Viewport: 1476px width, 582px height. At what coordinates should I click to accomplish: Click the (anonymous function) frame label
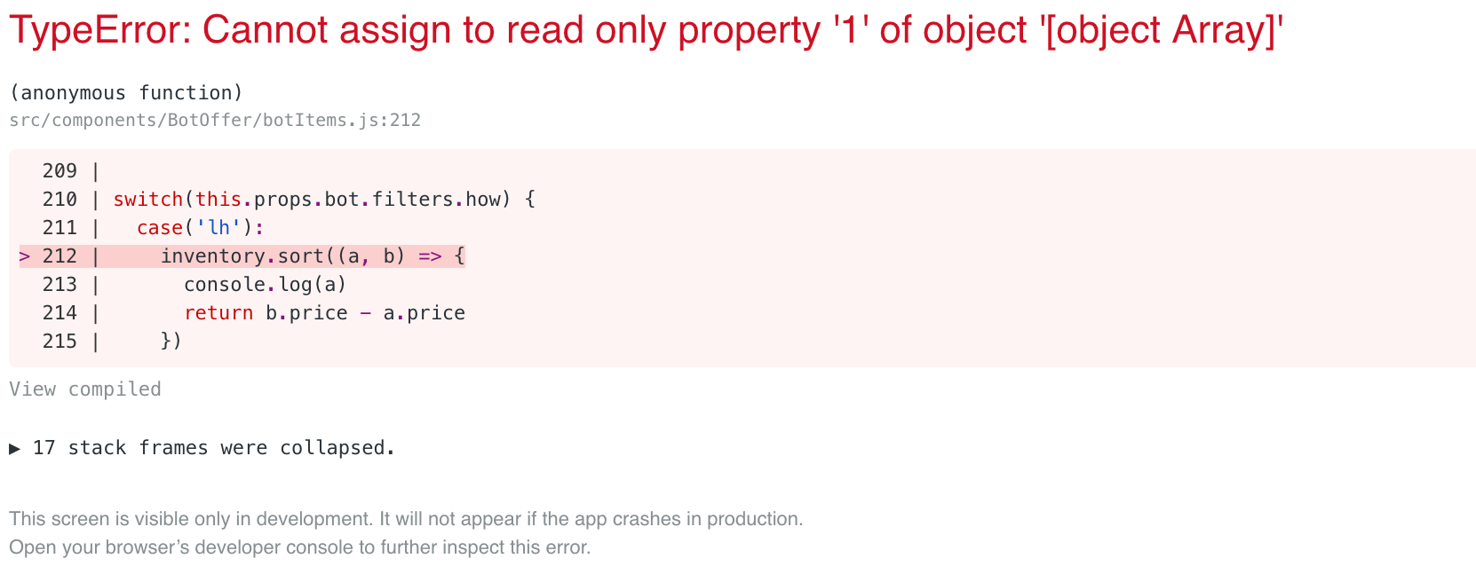tap(126, 93)
